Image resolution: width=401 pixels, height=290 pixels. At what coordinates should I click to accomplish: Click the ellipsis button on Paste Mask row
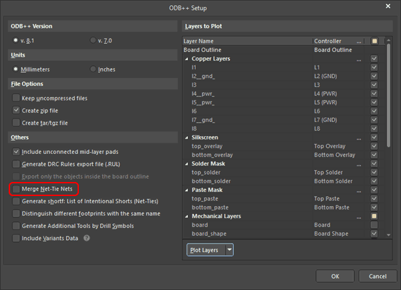tap(359, 190)
